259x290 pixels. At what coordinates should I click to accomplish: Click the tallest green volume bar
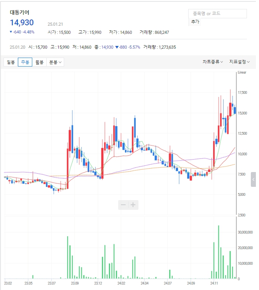pyautogui.click(x=219, y=252)
